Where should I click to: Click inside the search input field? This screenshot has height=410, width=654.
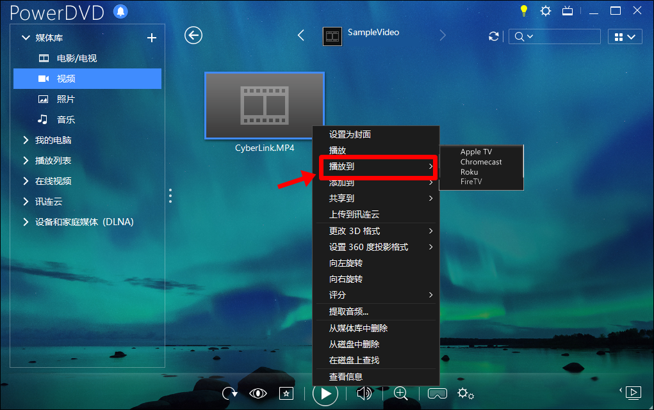pos(567,36)
